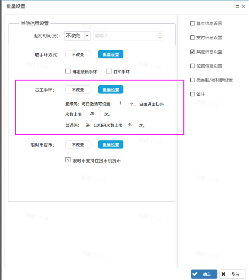This screenshot has width=249, height=280.
Task: Select 不改变 for 取手环方式
Action: tap(78, 55)
